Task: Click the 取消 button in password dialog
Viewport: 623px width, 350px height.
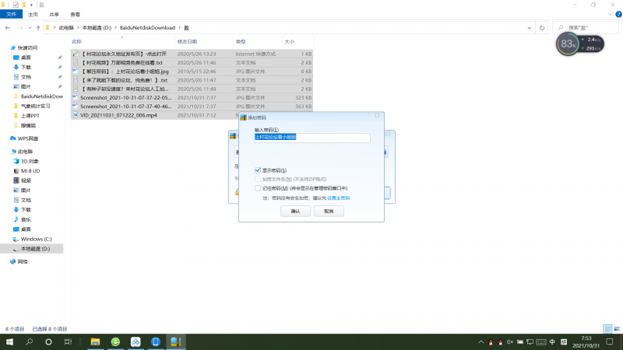Action: coord(329,211)
